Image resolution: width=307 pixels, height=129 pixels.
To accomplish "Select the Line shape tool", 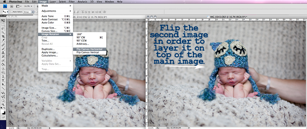I will click(x=3, y=88).
